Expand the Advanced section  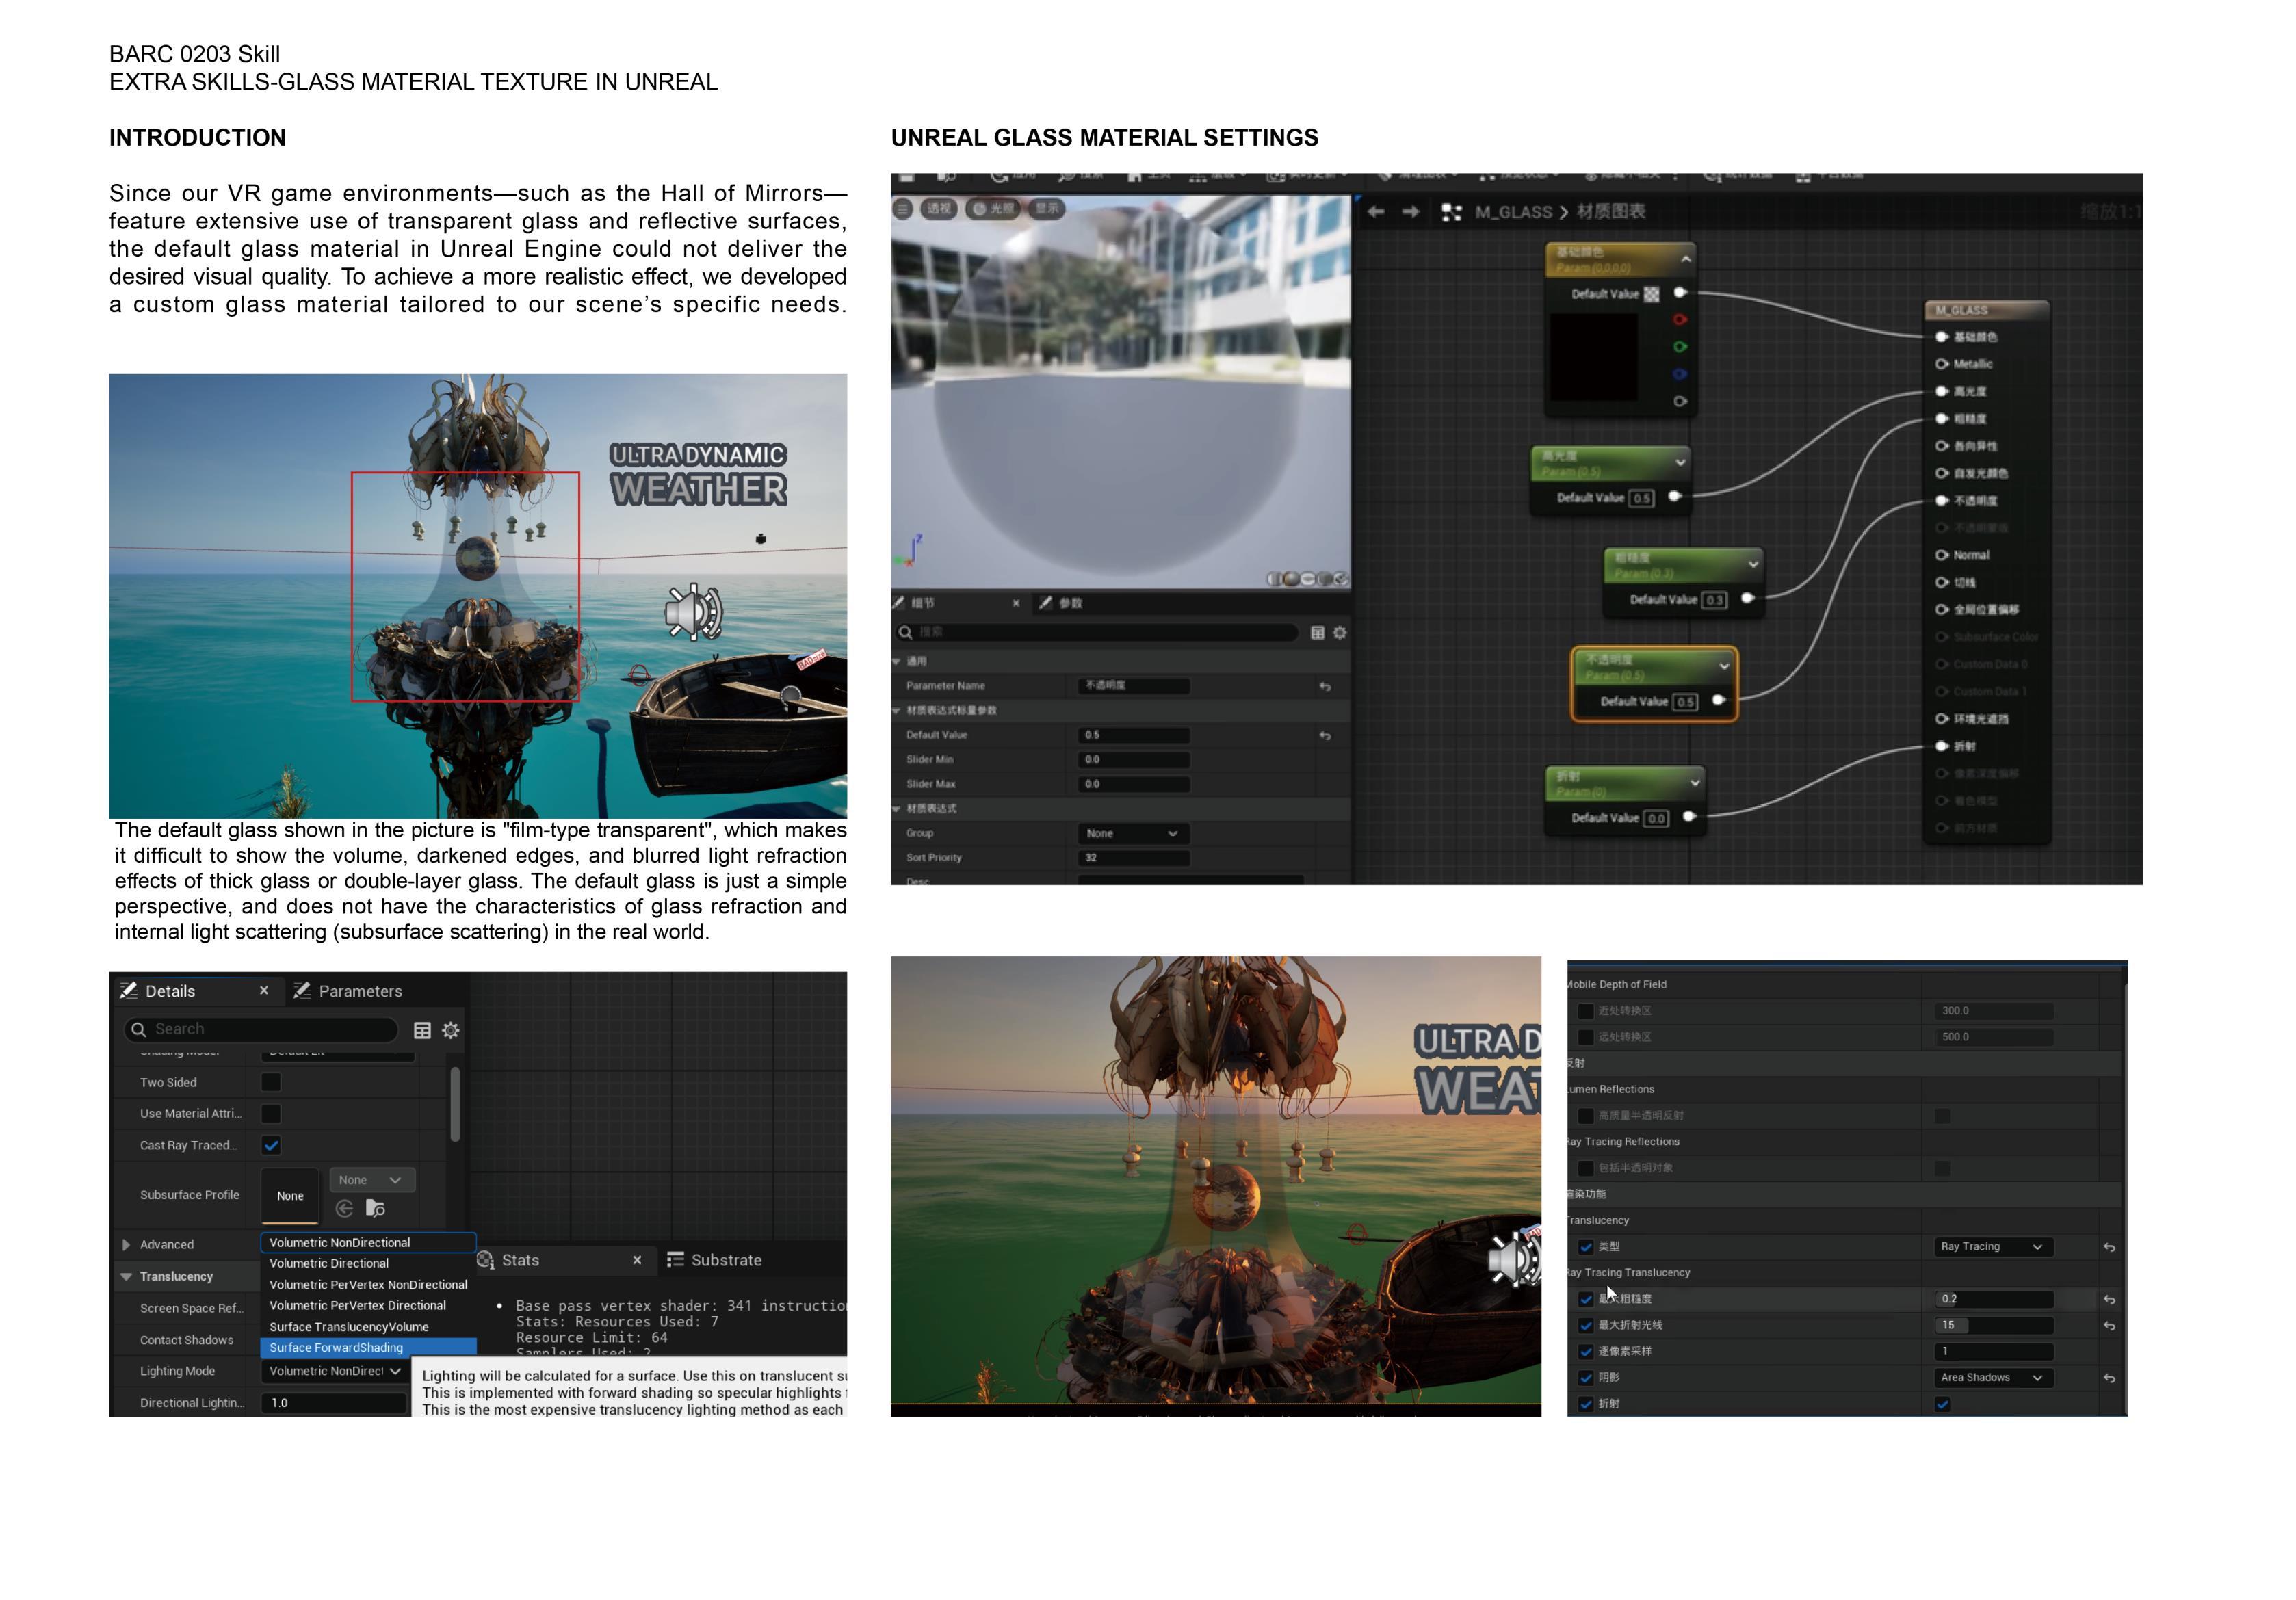(x=126, y=1245)
